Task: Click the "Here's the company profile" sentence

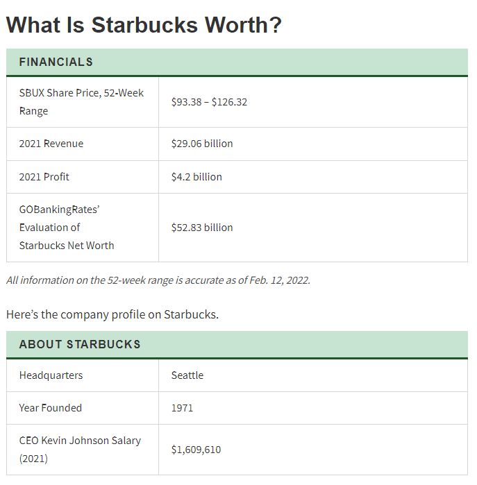Action: 112,314
